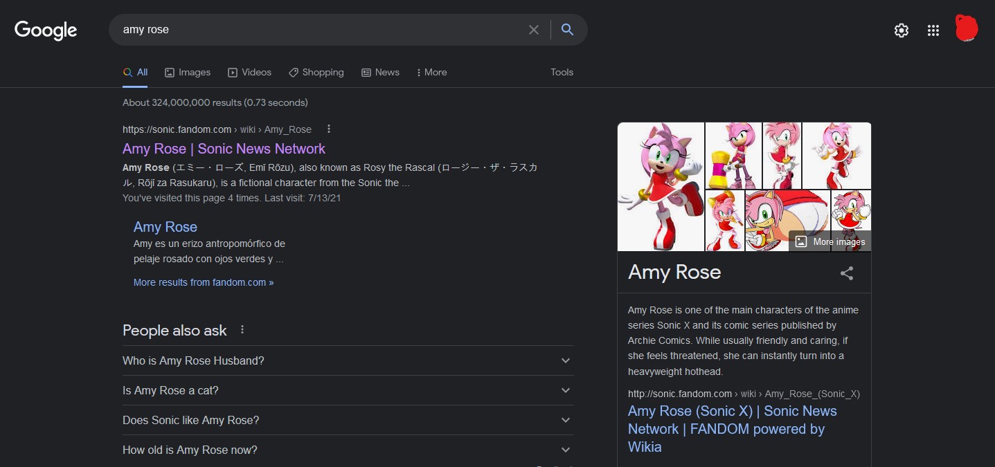Open Amy Rose | Sonic News Network link
Viewport: 995px width, 467px height.
click(224, 149)
